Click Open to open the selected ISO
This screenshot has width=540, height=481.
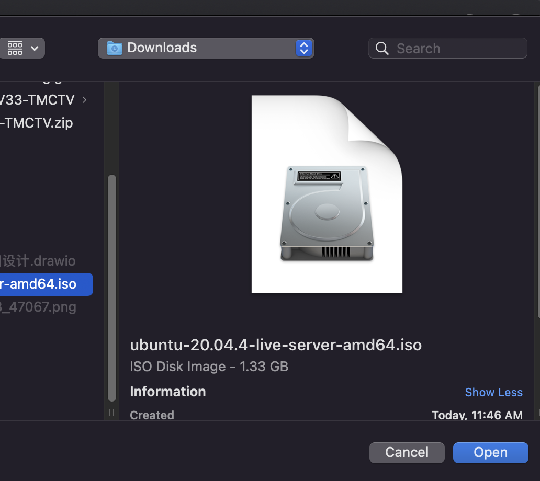(490, 452)
